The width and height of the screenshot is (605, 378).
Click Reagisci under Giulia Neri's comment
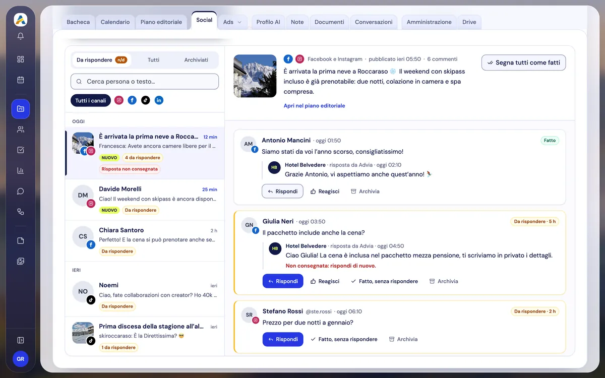pyautogui.click(x=325, y=281)
